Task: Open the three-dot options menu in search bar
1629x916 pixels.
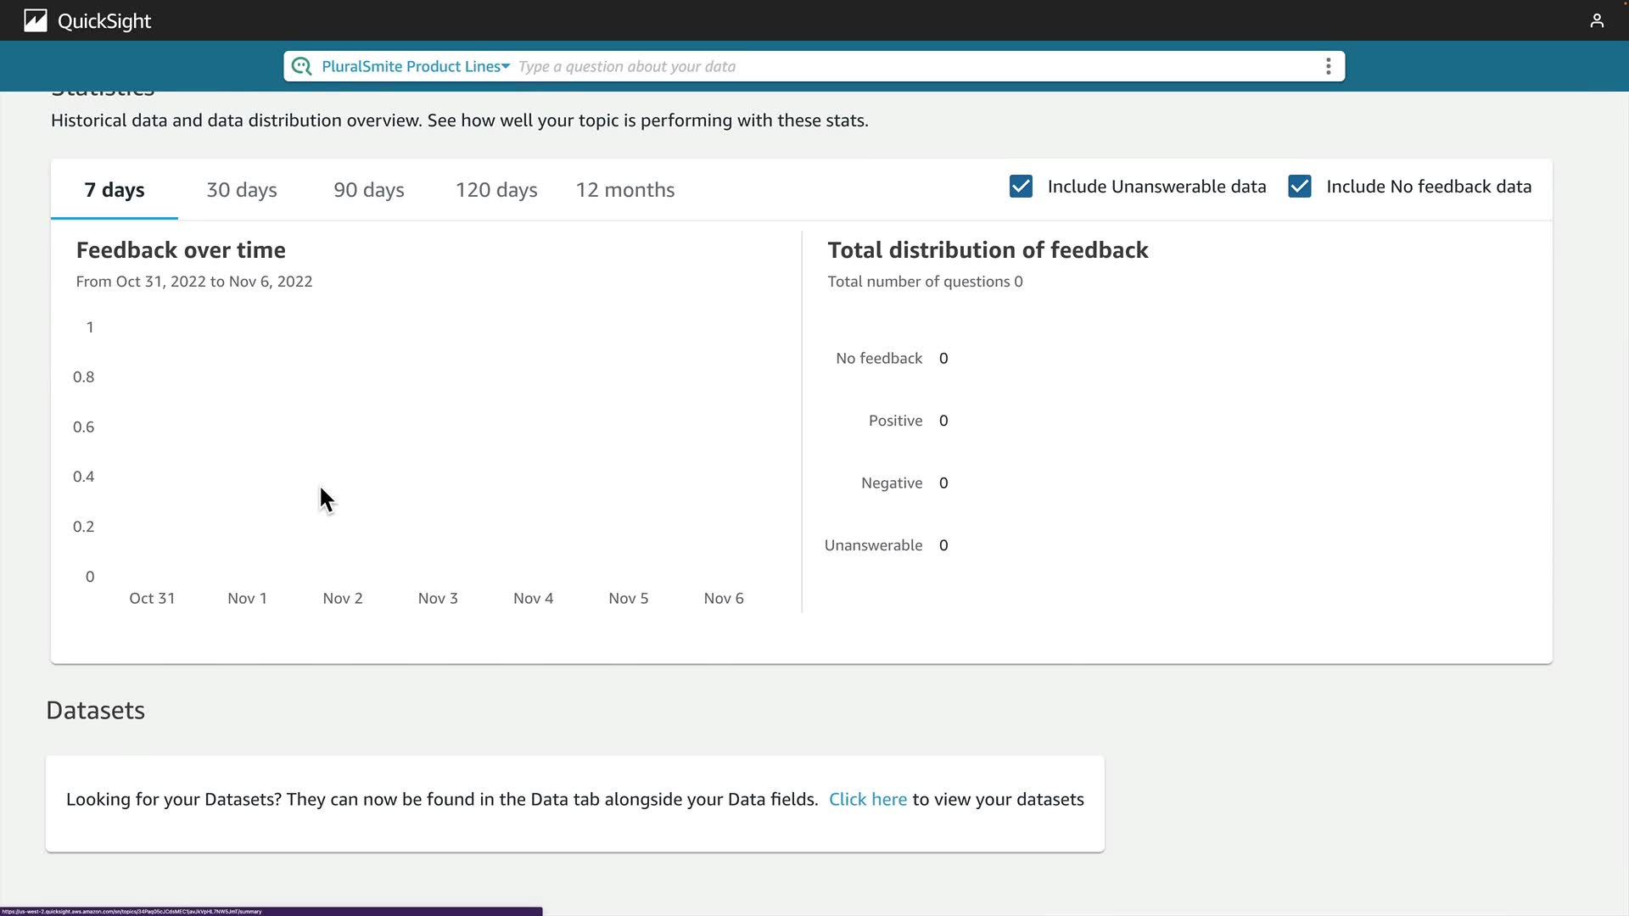Action: [1328, 66]
